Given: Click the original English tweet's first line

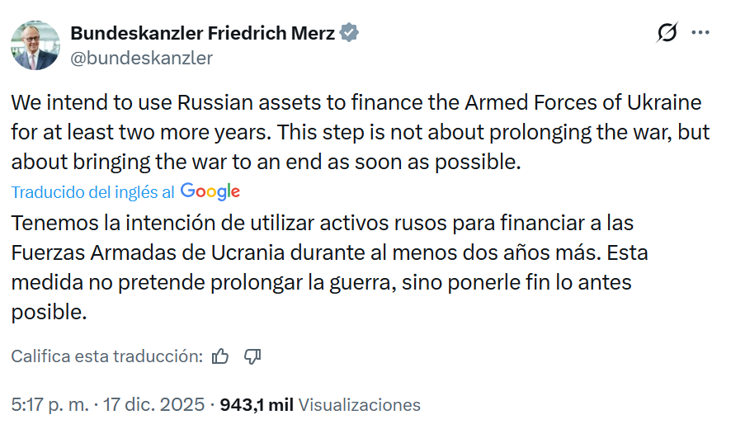Looking at the screenshot, I should [355, 104].
